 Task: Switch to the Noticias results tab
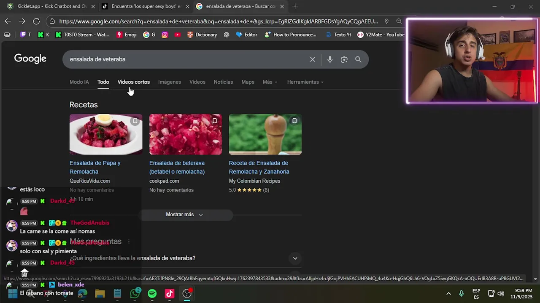(x=223, y=82)
